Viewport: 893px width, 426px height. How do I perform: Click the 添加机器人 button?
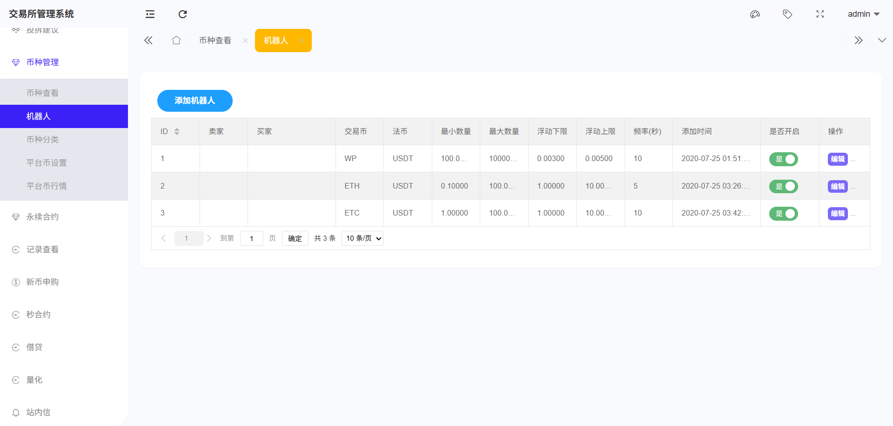[x=195, y=101]
